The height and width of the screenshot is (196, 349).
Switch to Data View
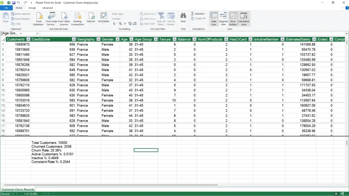[214, 19]
